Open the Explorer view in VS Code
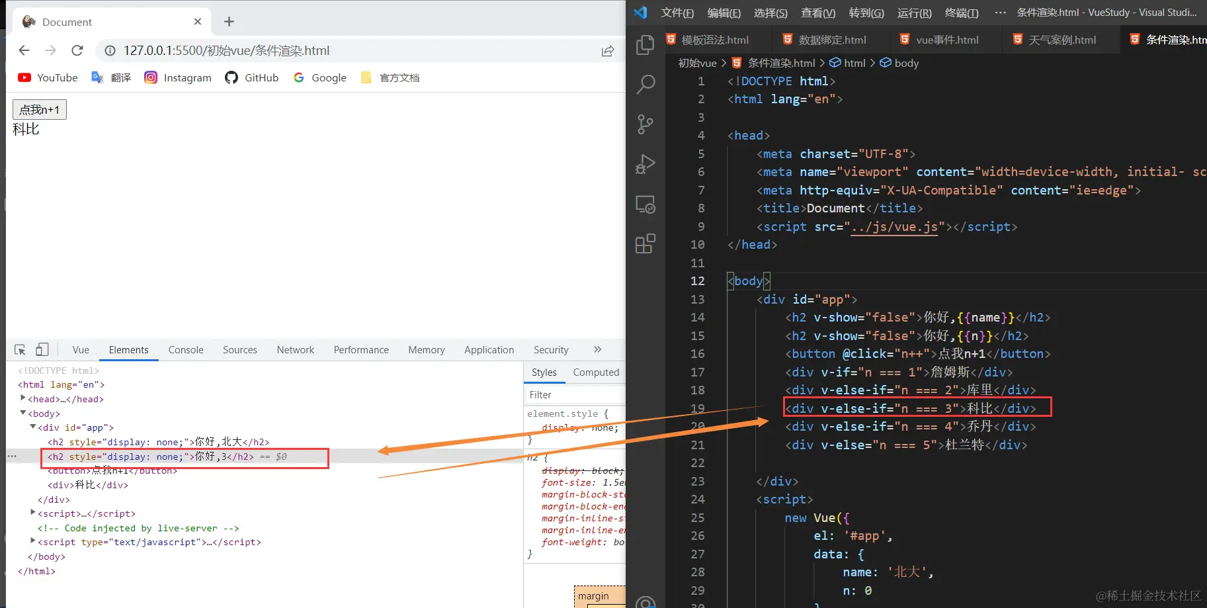The image size is (1207, 608). [x=645, y=44]
